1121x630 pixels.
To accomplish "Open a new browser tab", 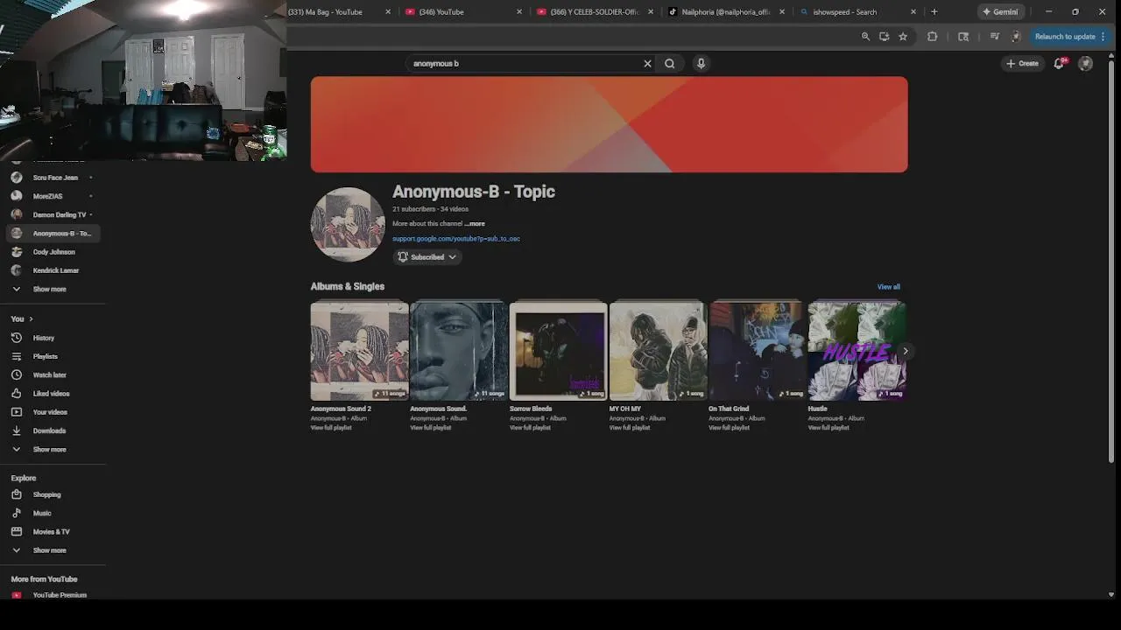I will [934, 11].
